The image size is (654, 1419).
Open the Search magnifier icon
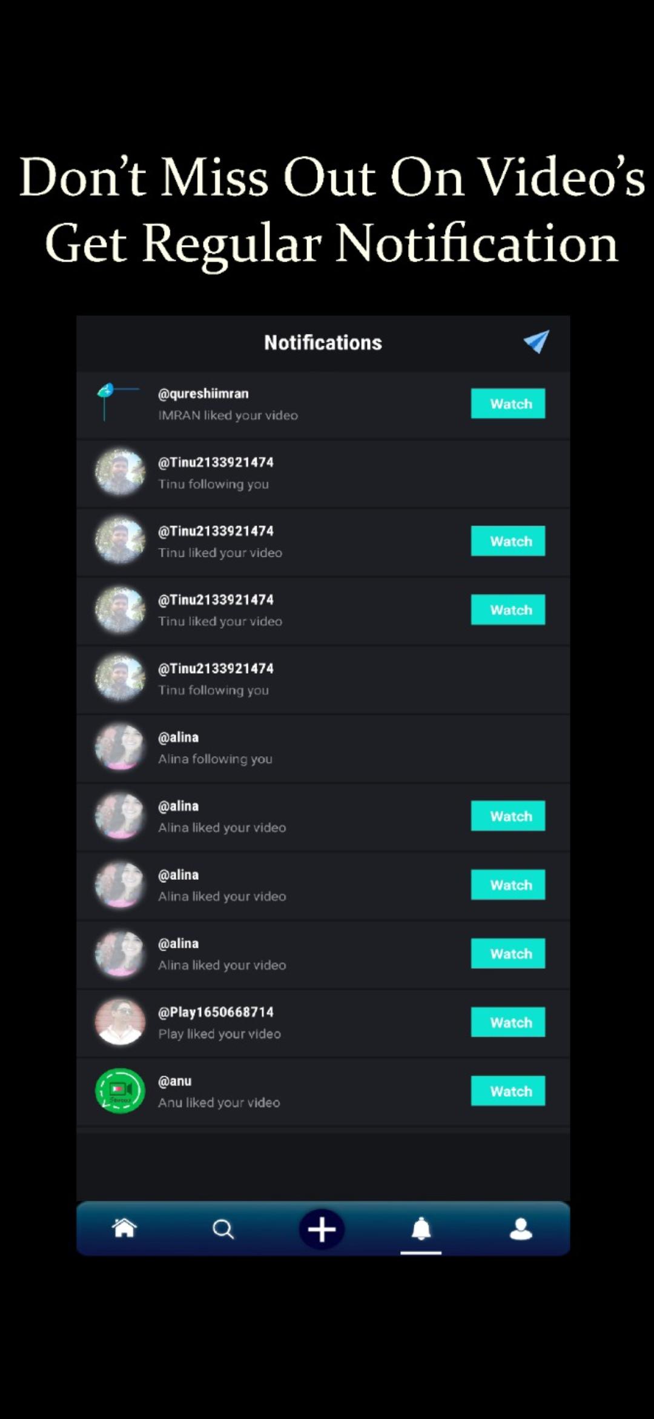coord(223,1229)
